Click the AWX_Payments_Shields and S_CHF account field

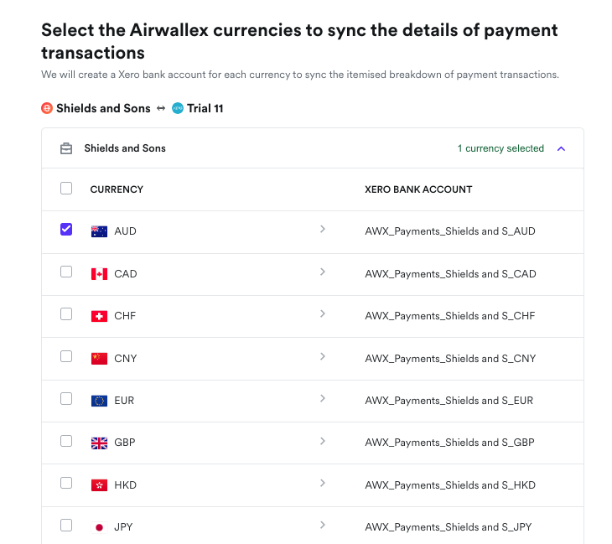[449, 316]
